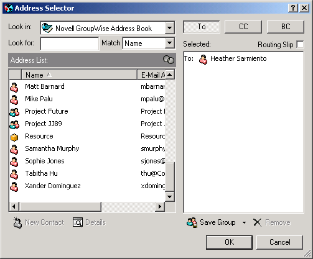Select the Project Future name
The height and width of the screenshot is (259, 313).
pos(47,111)
